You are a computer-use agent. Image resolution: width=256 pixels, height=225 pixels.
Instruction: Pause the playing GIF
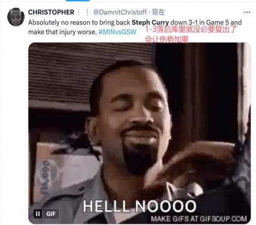[38, 214]
